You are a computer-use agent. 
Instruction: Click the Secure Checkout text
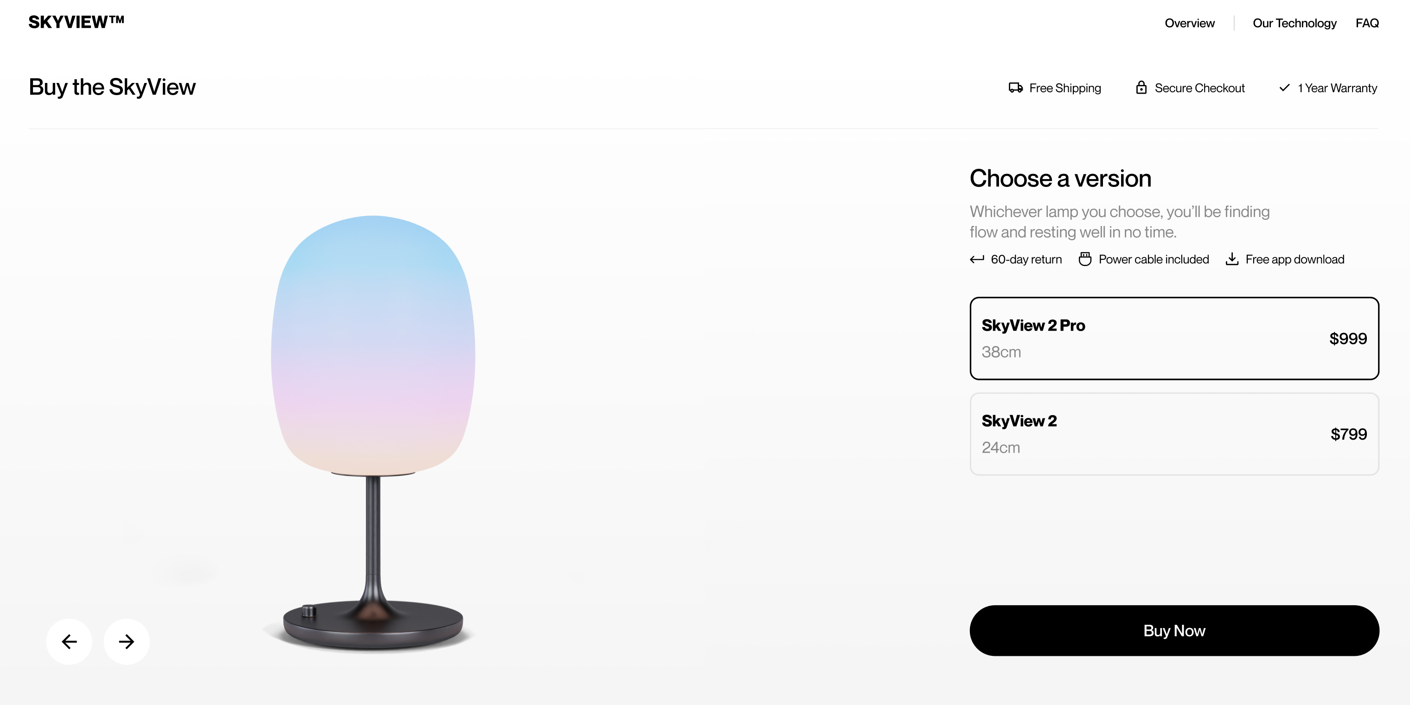tap(1199, 88)
